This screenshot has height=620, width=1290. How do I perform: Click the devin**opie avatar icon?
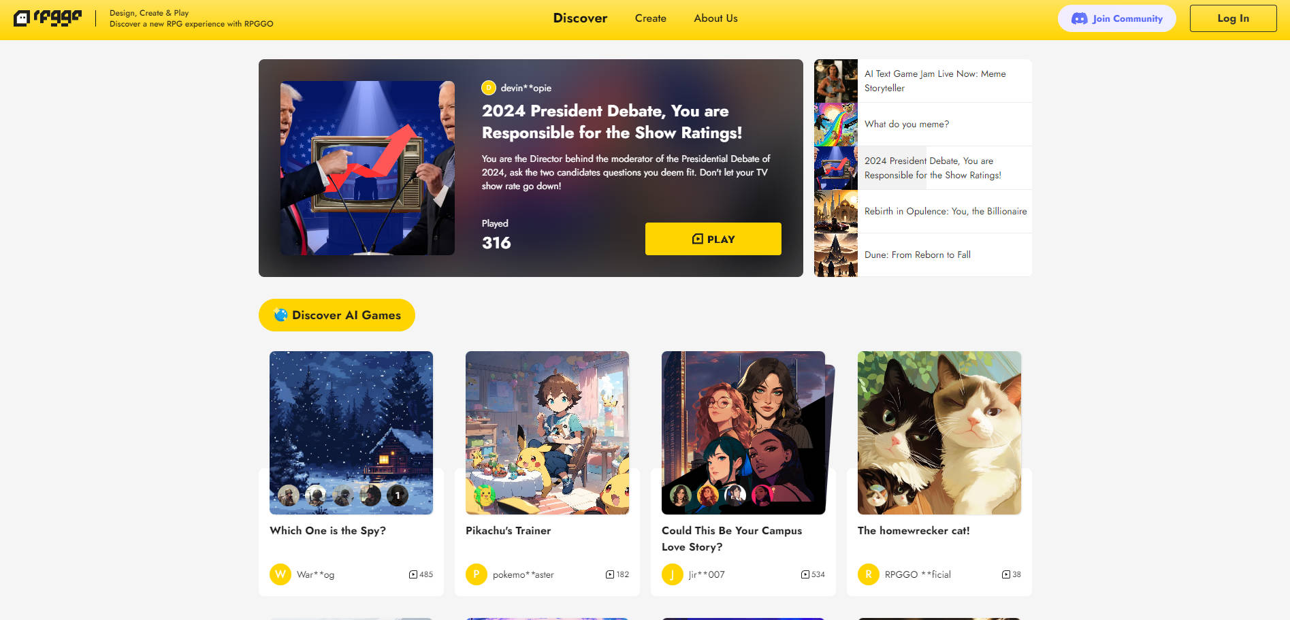pyautogui.click(x=488, y=88)
